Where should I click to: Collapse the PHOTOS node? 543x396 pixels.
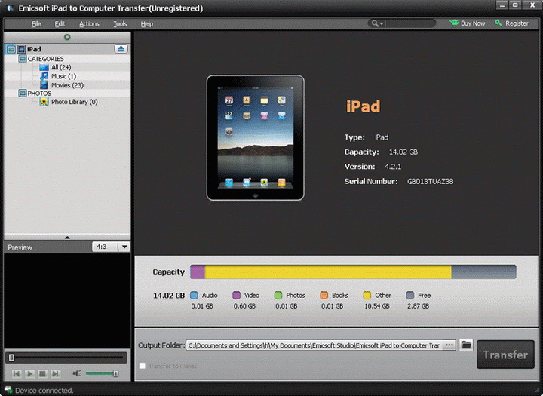pyautogui.click(x=23, y=93)
